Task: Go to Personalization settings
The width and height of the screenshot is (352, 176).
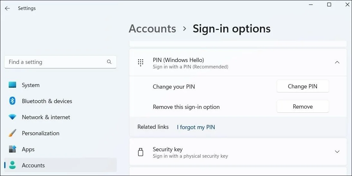Action: (x=41, y=133)
